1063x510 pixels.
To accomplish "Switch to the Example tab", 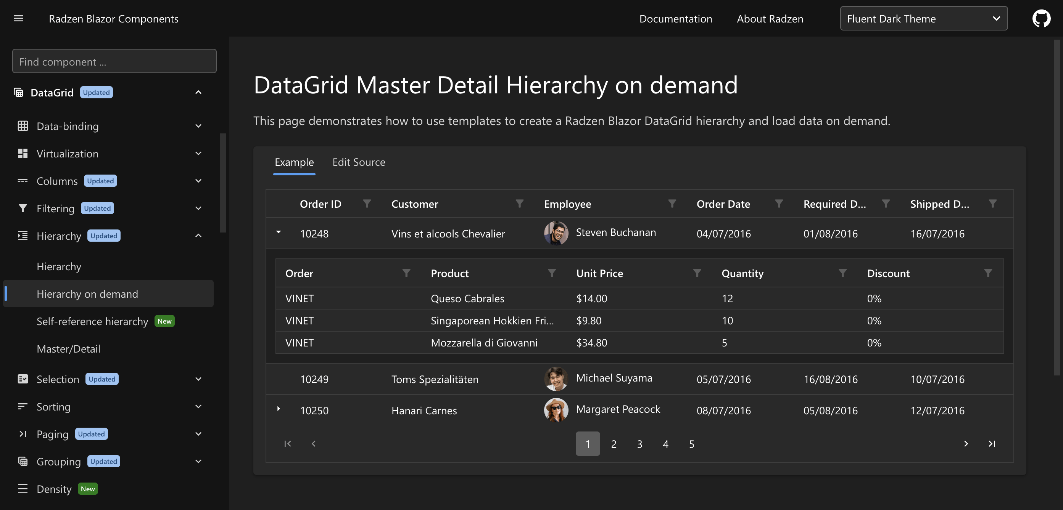I will 294,162.
